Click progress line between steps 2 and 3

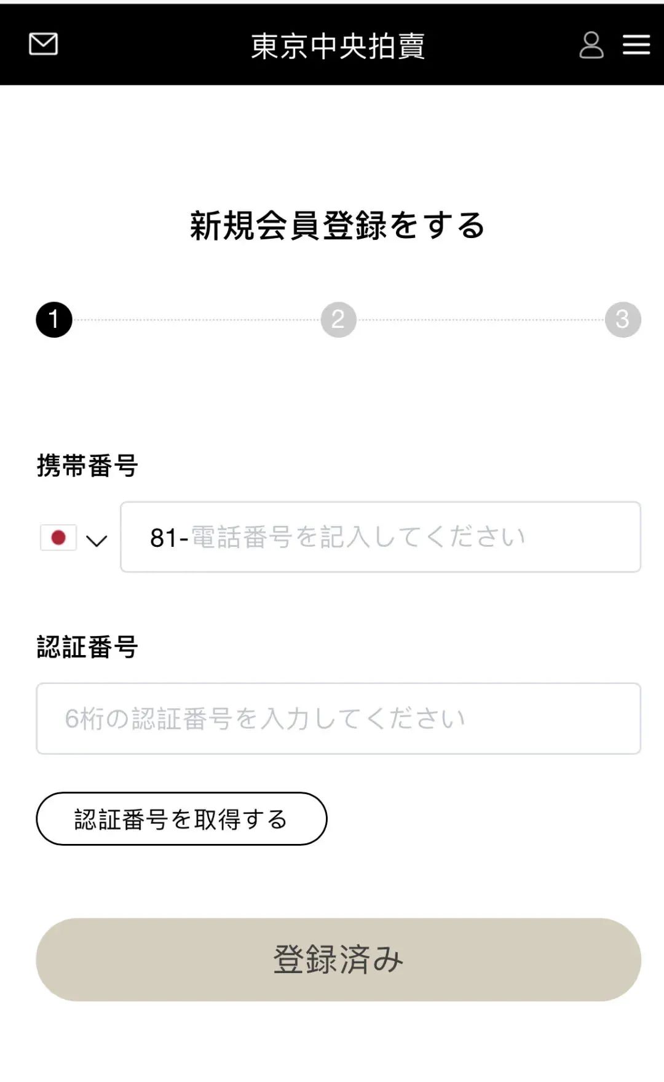481,320
